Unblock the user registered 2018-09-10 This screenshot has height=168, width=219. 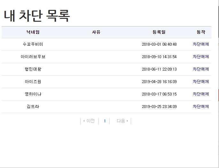(x=200, y=57)
